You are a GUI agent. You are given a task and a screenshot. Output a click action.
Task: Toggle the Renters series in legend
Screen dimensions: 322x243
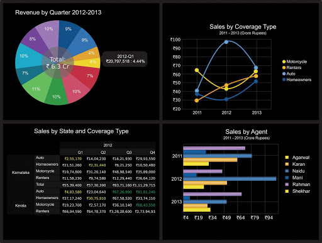coord(292,68)
